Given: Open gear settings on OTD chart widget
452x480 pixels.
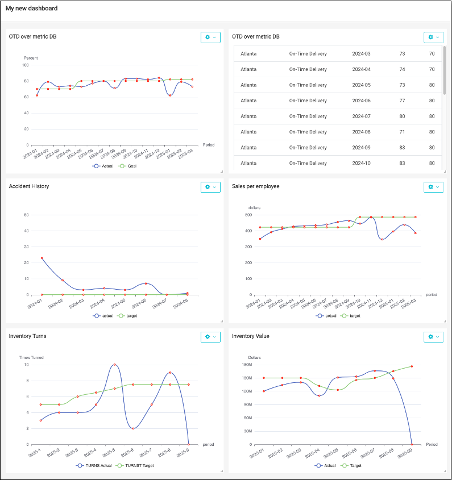Looking at the screenshot, I should [x=210, y=37].
